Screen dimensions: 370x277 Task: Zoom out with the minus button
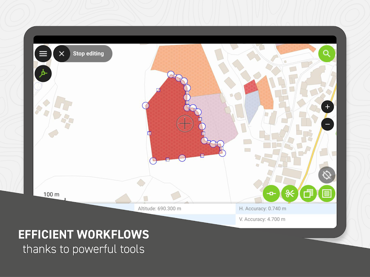[x=327, y=124]
